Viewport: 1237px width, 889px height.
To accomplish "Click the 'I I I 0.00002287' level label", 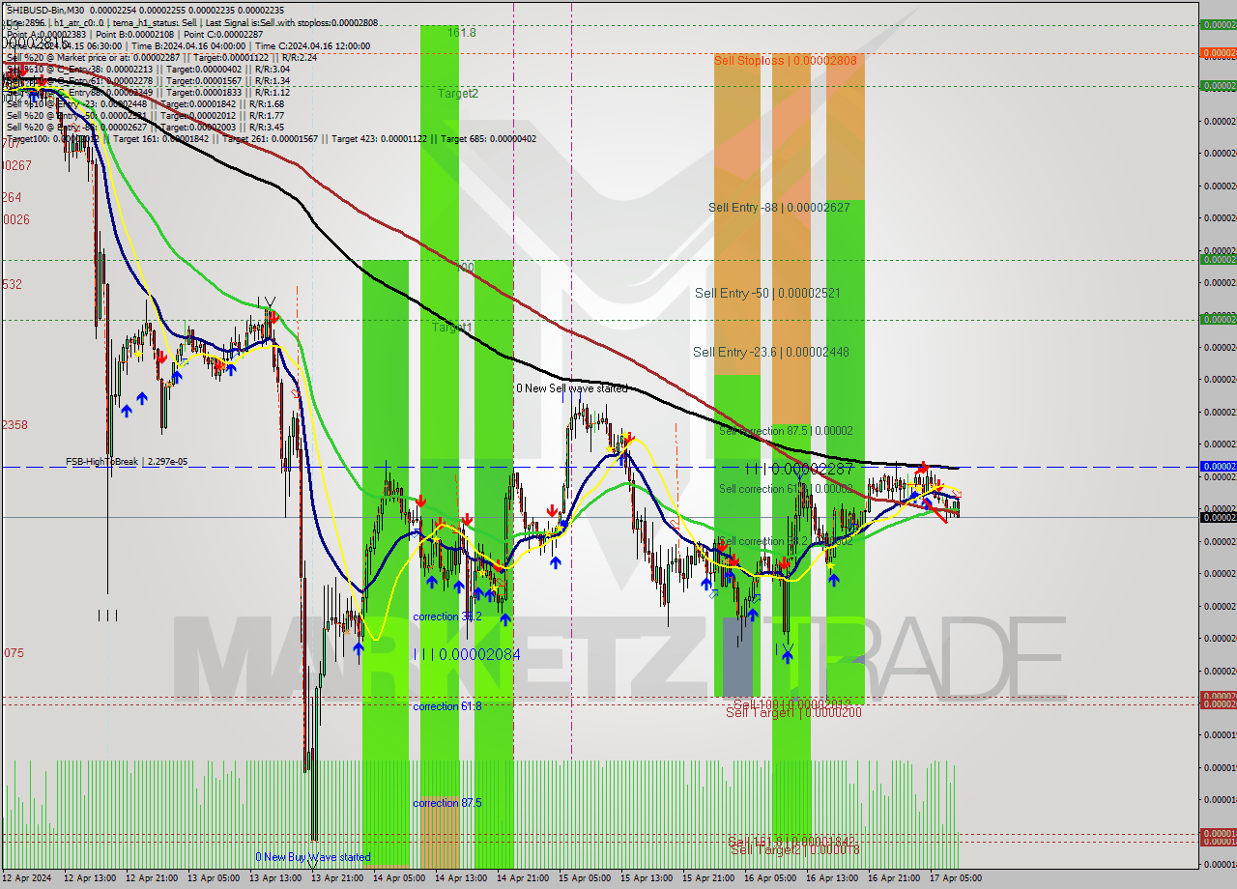I will [799, 469].
